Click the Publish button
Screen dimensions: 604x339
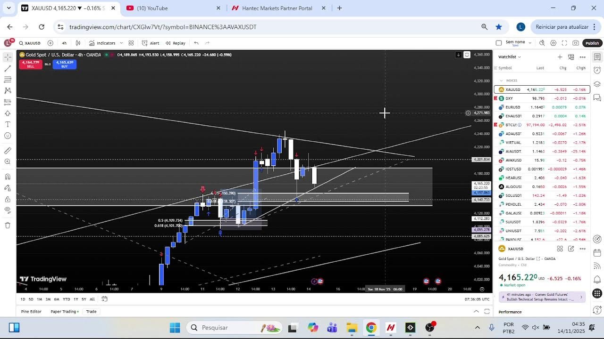coord(592,43)
